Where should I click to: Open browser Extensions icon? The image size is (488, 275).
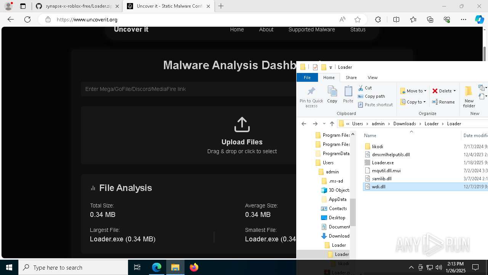point(378,19)
